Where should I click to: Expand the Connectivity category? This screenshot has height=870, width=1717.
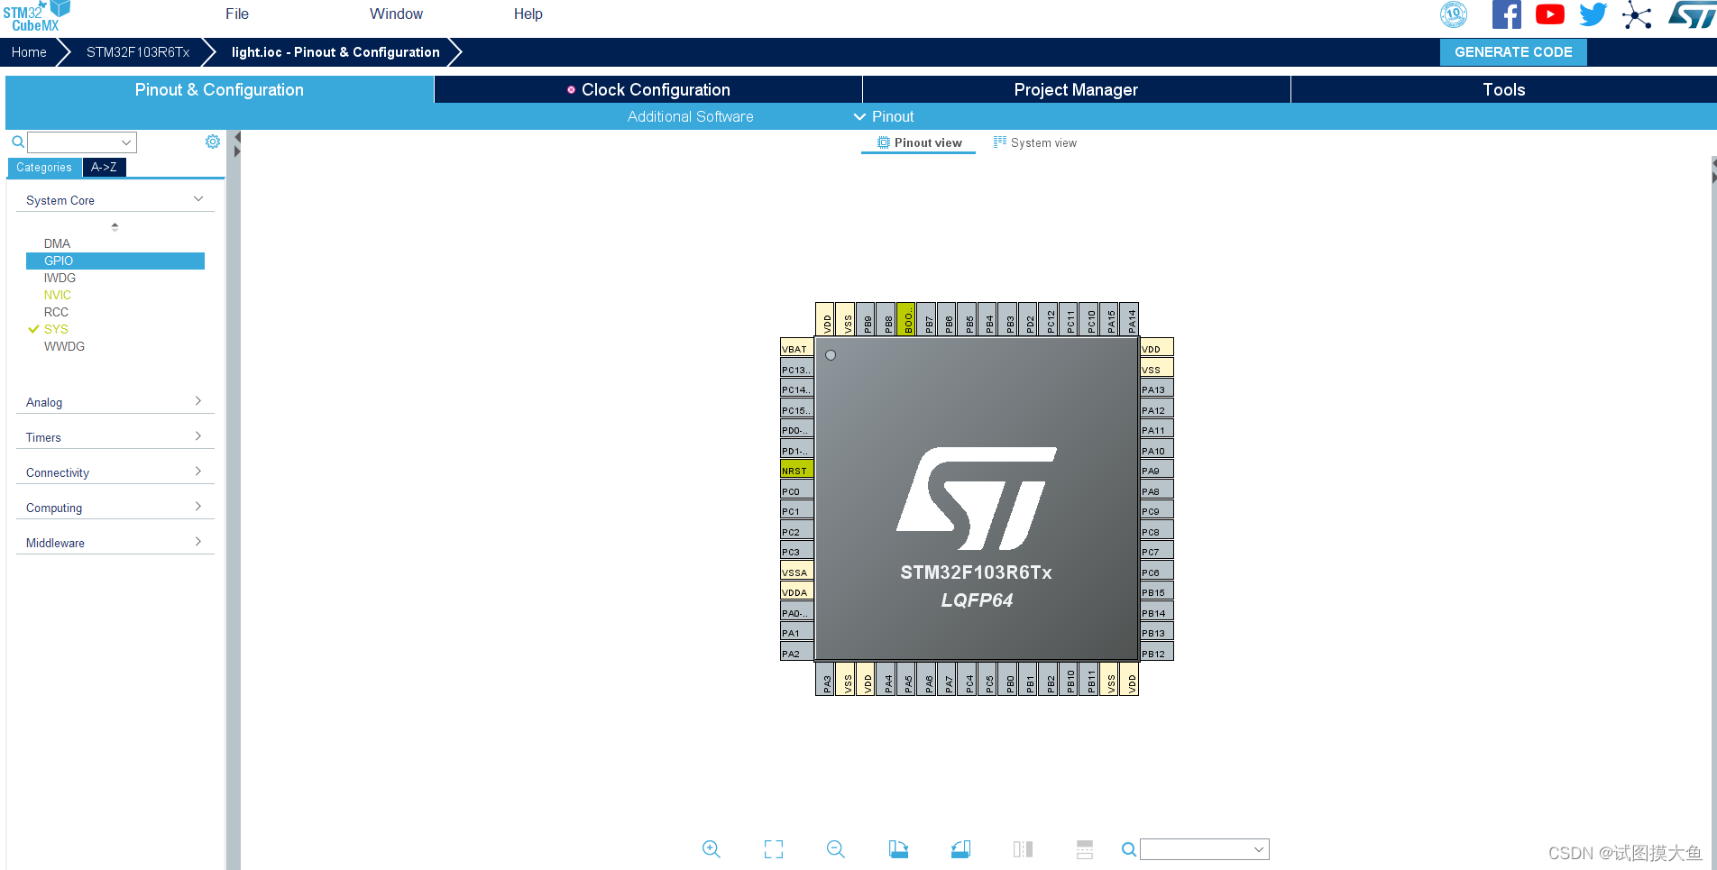(115, 472)
